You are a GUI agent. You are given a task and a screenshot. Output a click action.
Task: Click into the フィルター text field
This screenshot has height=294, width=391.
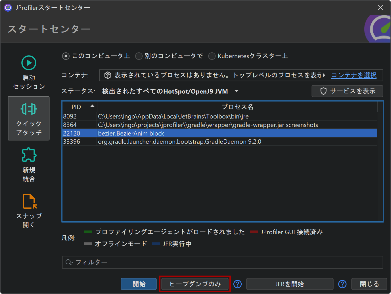coord(227,262)
